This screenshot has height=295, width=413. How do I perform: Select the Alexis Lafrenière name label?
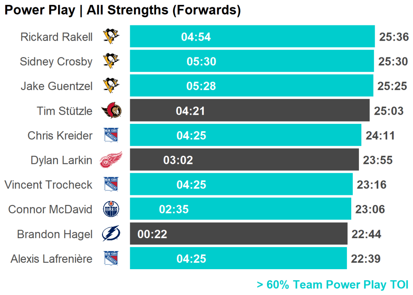coord(52,259)
